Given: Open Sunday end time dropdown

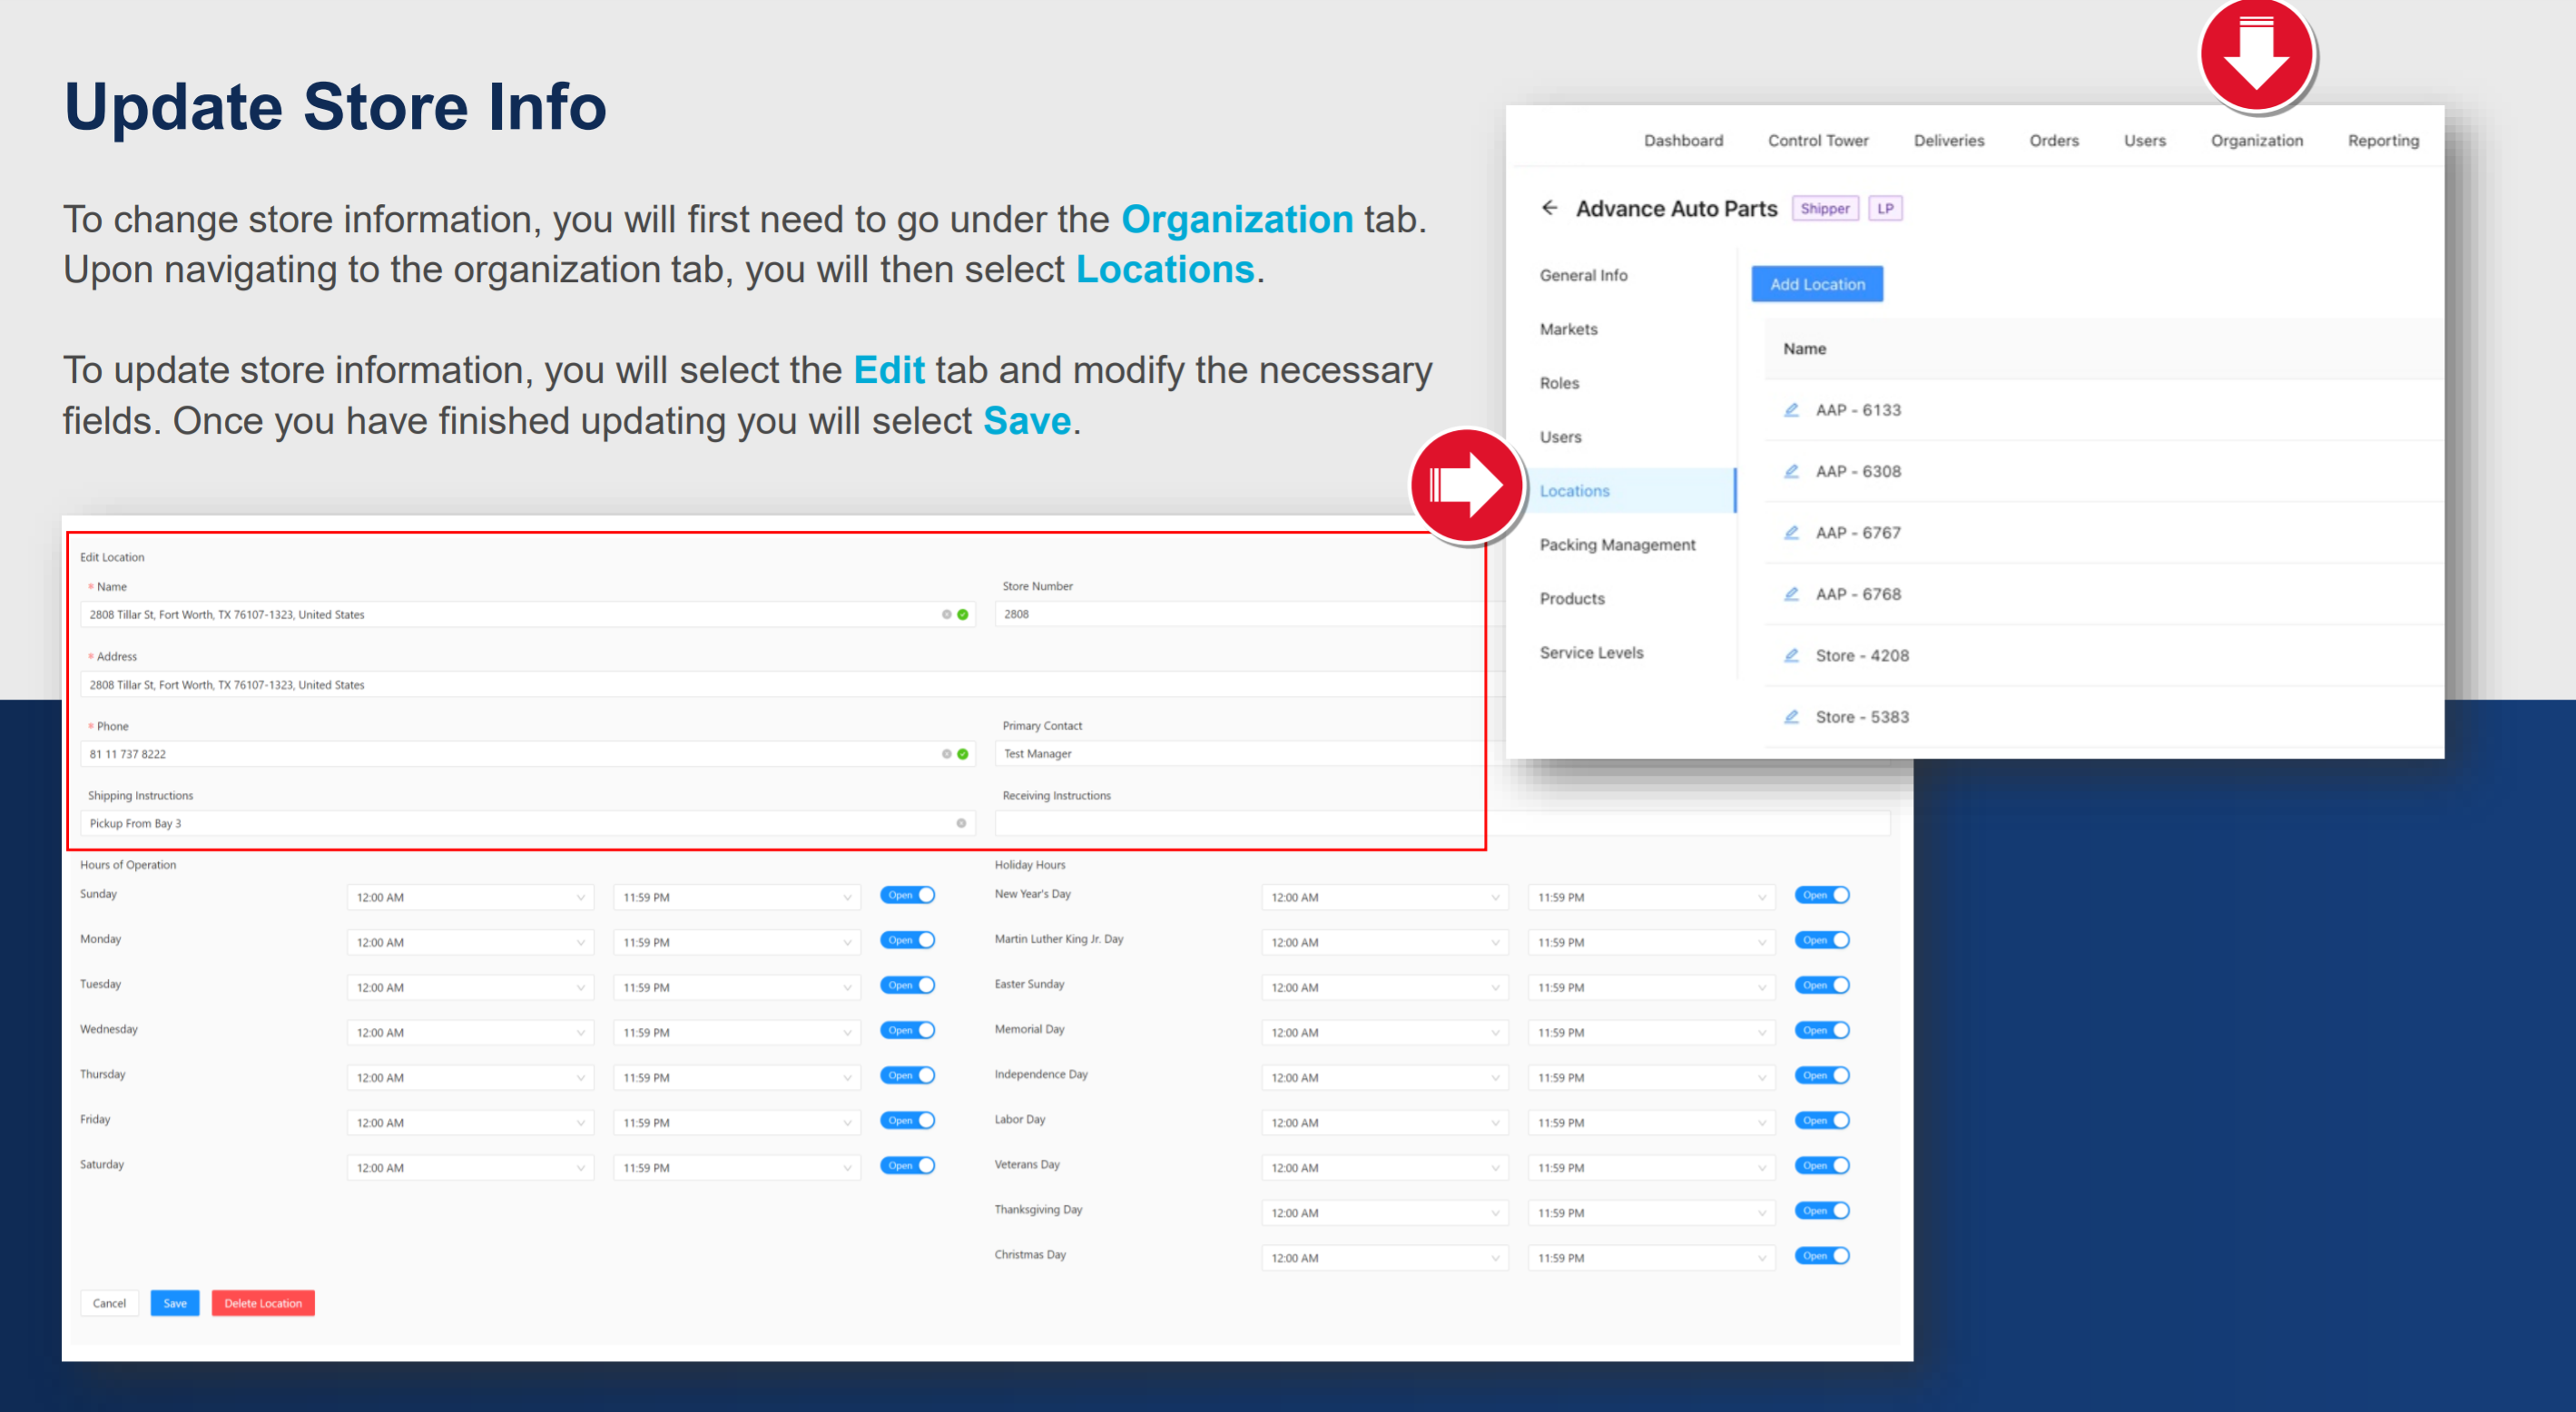Looking at the screenshot, I should pos(737,897).
